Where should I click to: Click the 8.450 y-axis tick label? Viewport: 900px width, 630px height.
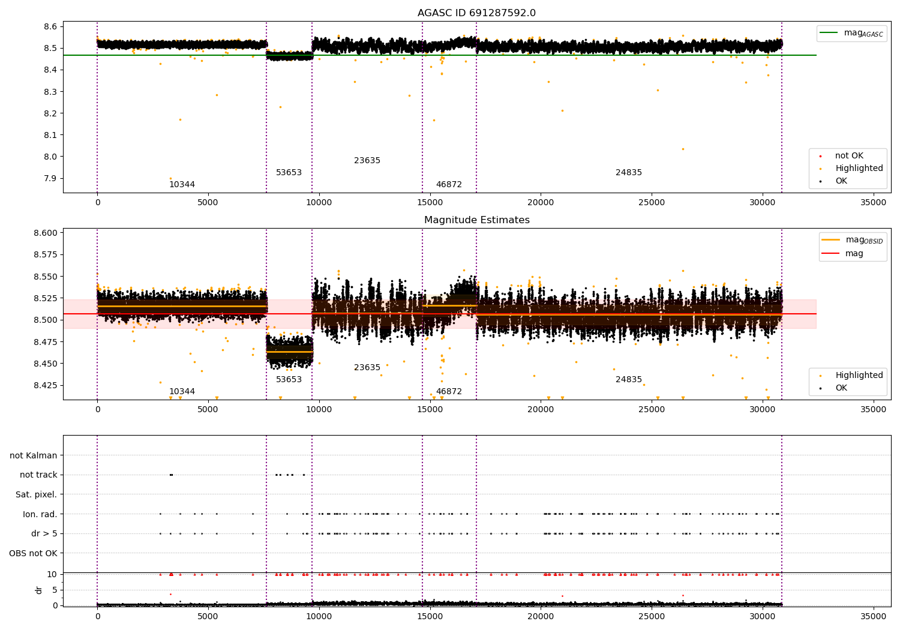[x=46, y=364]
